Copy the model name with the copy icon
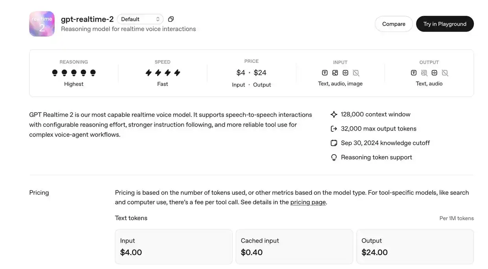Viewport: 488px width, 269px height. [x=171, y=19]
